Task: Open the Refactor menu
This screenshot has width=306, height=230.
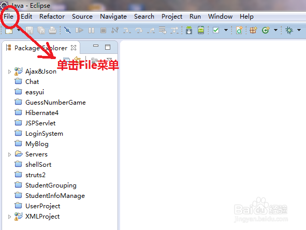Action: coord(52,17)
